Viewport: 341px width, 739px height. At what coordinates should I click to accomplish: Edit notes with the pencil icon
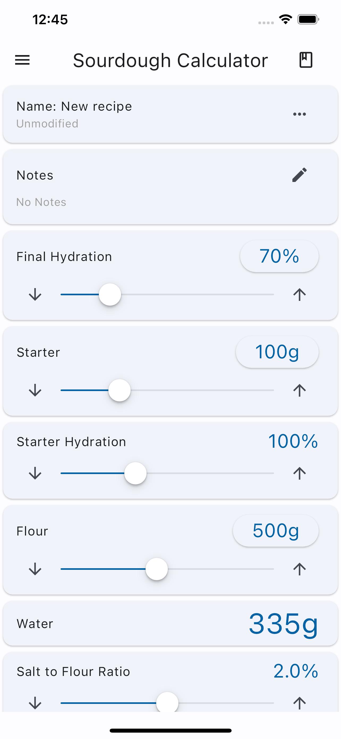[x=299, y=175]
